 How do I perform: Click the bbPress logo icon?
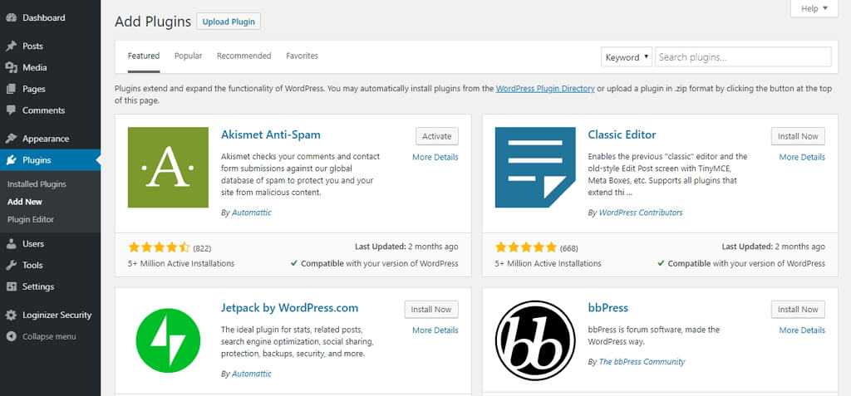click(x=535, y=340)
